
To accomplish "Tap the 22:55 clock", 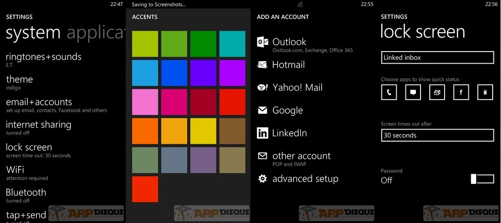I will (x=367, y=5).
